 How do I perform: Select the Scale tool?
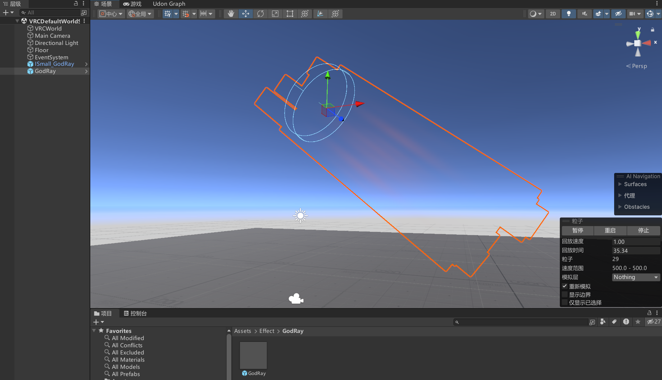tap(275, 14)
